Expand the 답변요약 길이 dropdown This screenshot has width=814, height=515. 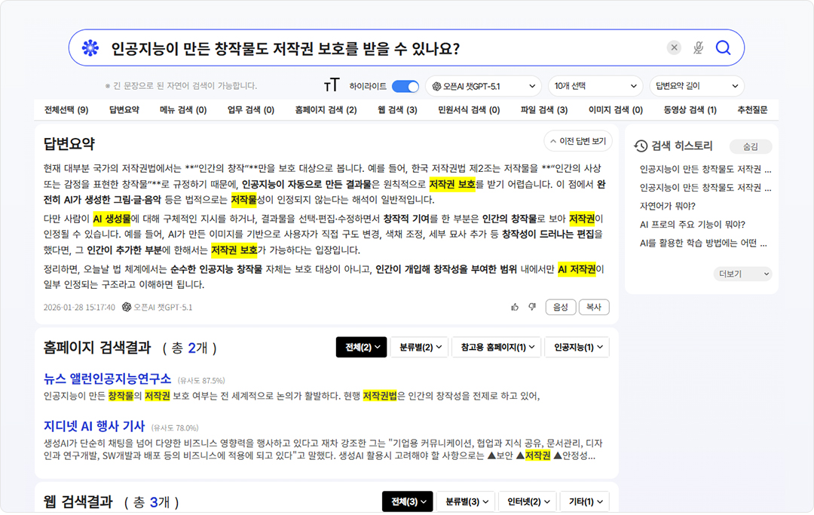click(x=696, y=87)
